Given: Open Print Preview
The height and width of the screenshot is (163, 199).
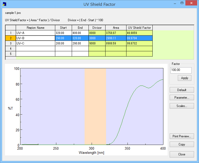Looking at the screenshot, I should point(182,136).
